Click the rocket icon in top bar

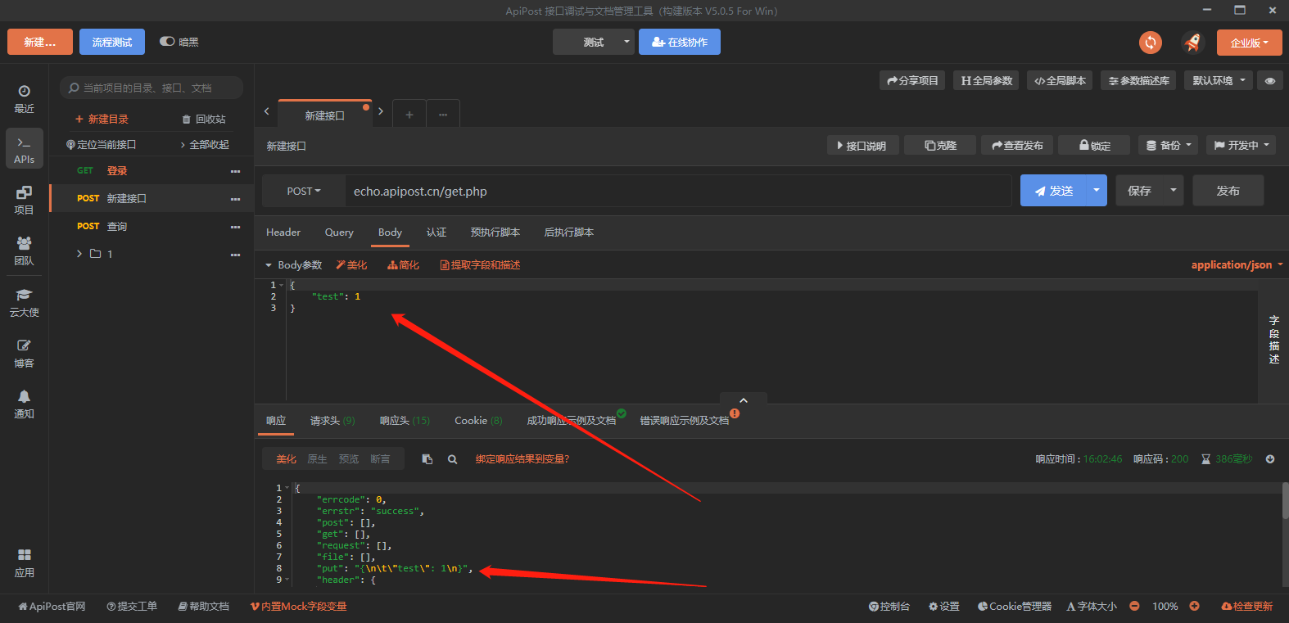1192,43
